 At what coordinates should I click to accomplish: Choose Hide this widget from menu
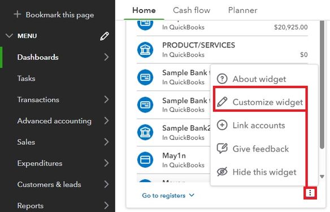[264, 172]
